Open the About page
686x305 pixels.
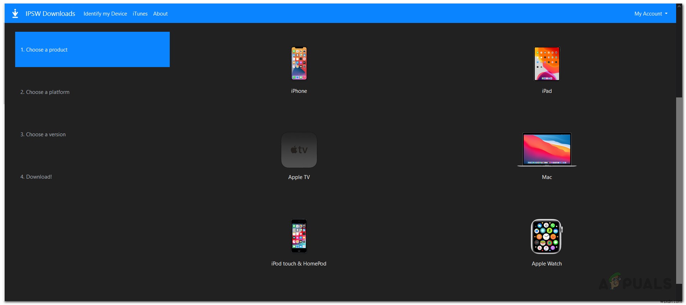[160, 14]
